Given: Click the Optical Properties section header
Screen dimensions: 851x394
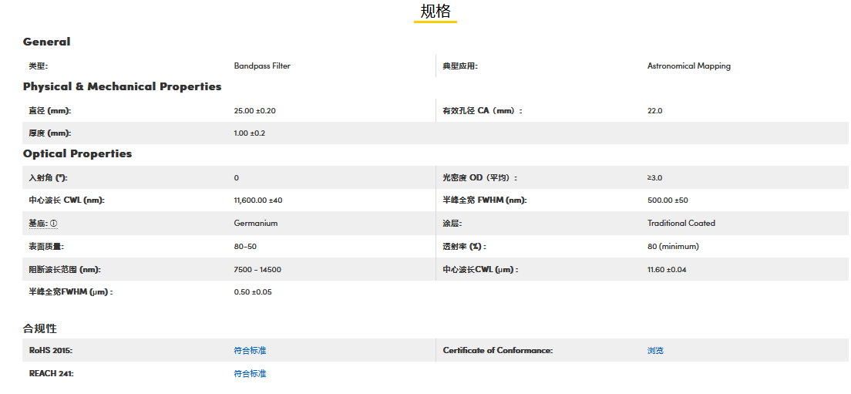Looking at the screenshot, I should (x=77, y=153).
